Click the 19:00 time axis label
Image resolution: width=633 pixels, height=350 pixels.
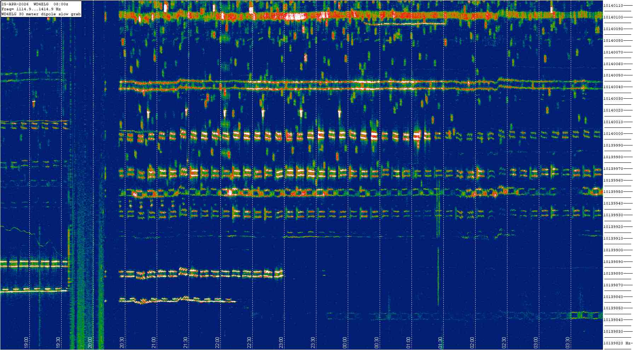26,343
